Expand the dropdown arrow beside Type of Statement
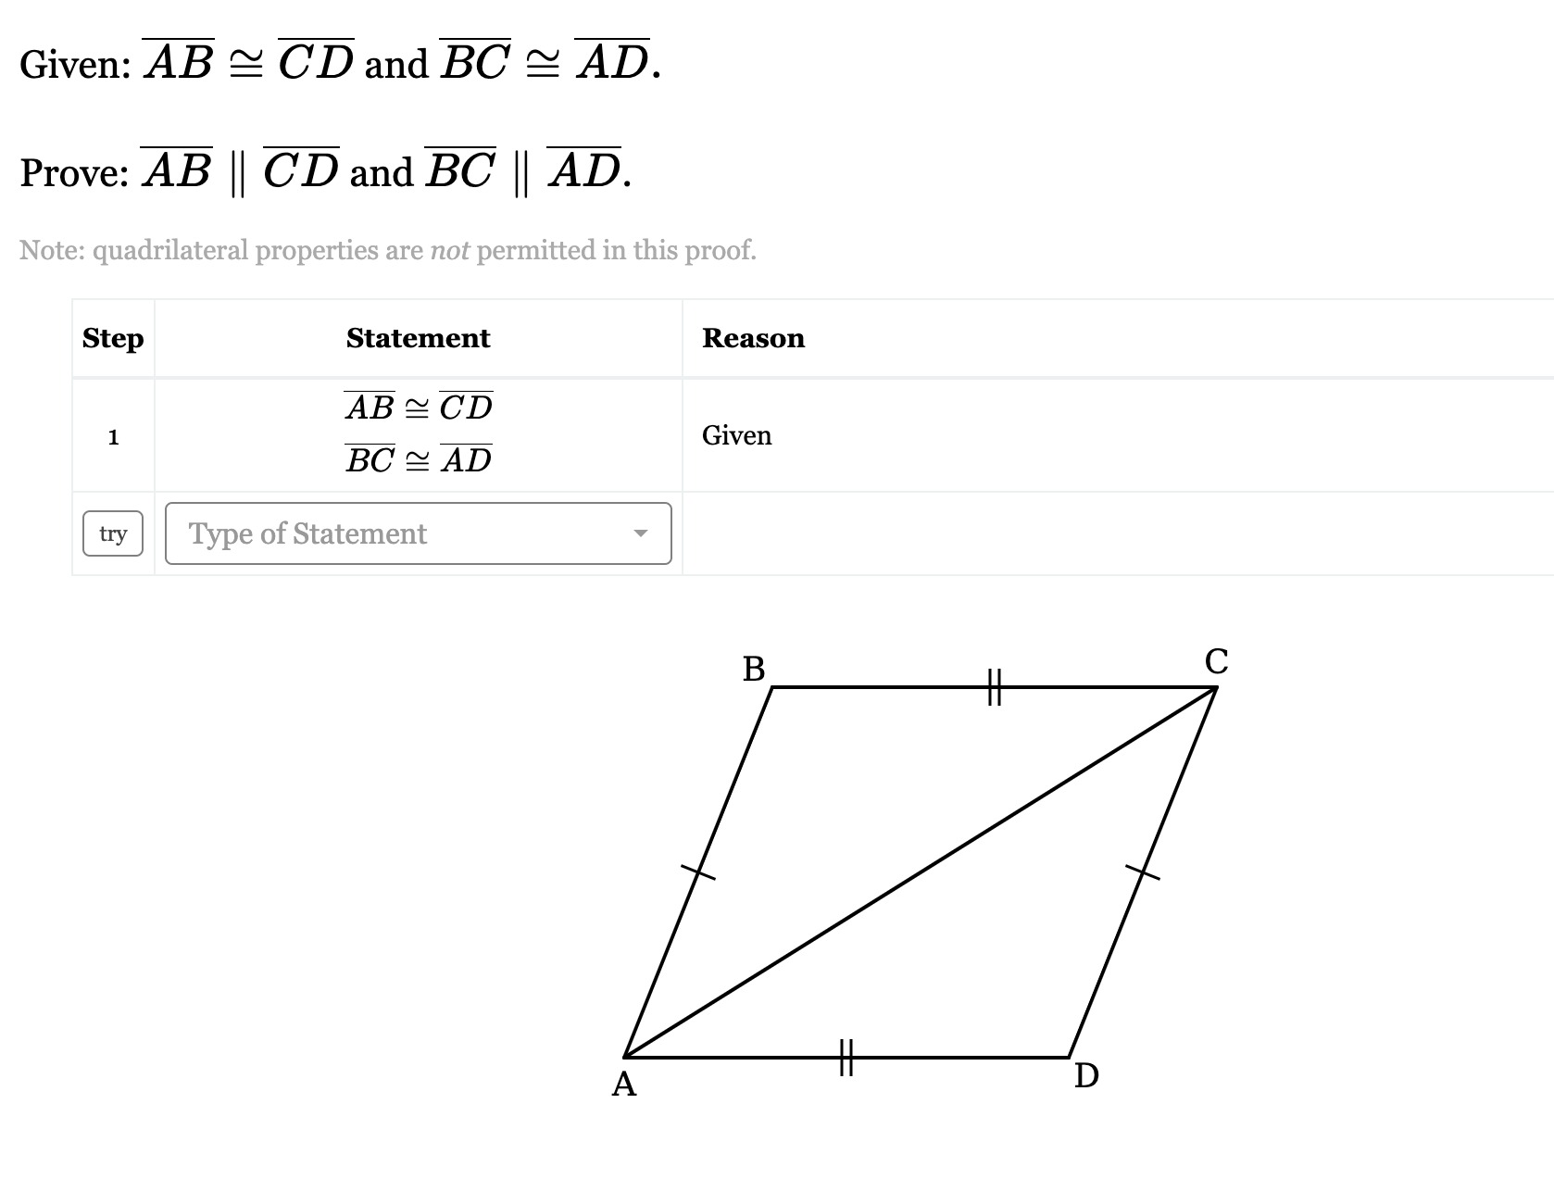1554x1204 pixels. (640, 533)
